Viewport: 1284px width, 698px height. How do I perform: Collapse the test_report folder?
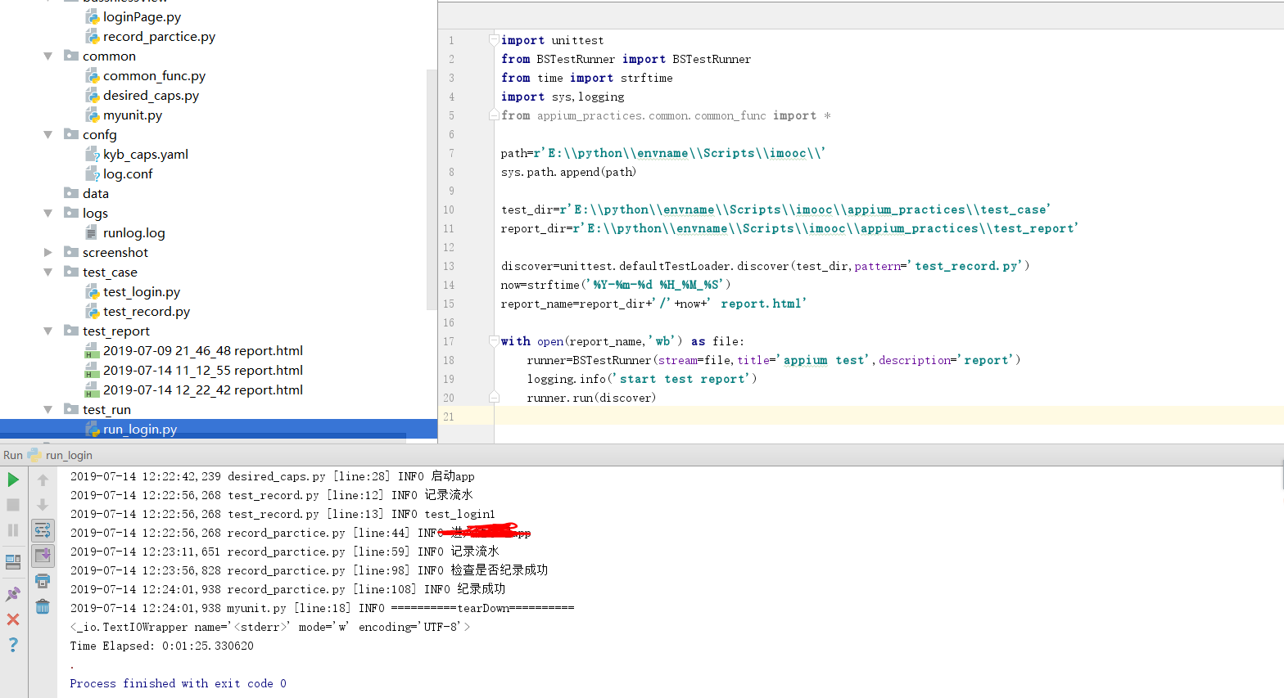point(47,331)
